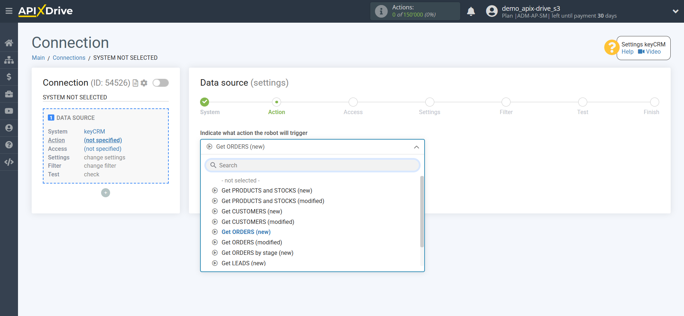The image size is (684, 316).
Task: Click the demo_apix-drive_s3 username
Action: point(531,8)
